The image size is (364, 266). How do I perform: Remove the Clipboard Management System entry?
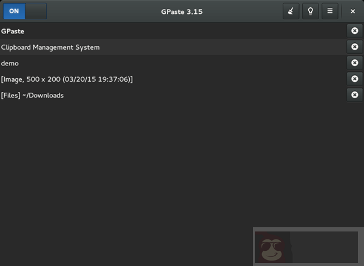(x=355, y=47)
